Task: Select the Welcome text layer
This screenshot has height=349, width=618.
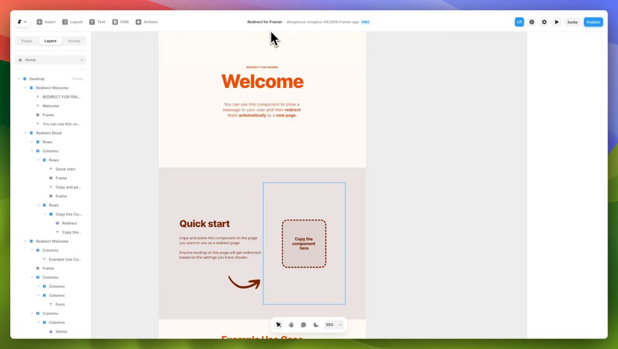Action: pyautogui.click(x=51, y=106)
